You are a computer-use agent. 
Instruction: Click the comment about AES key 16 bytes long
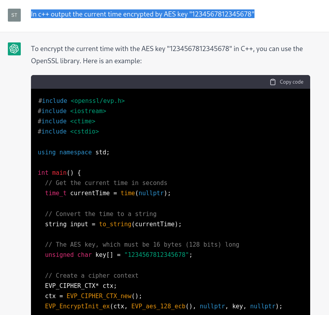point(142,245)
